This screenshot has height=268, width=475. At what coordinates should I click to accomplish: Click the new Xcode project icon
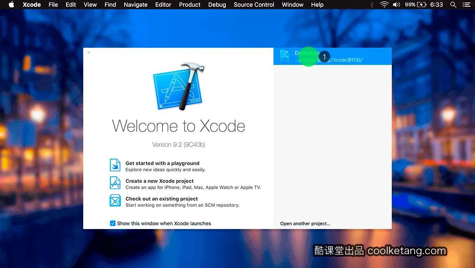(115, 183)
